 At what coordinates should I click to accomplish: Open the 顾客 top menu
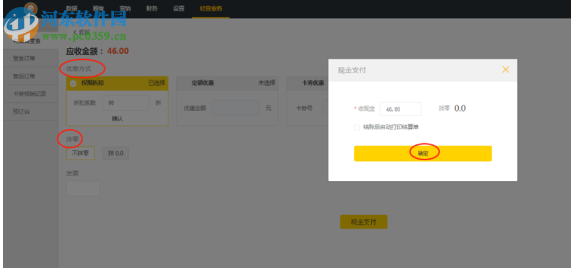click(98, 9)
